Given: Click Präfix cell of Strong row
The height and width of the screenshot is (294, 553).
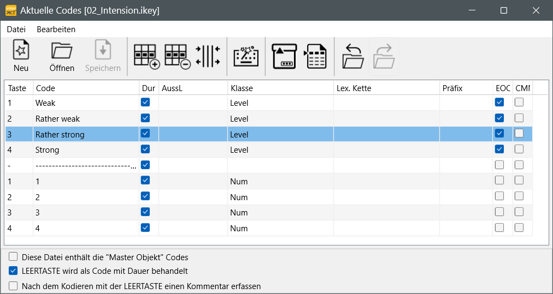Looking at the screenshot, I should [466, 149].
